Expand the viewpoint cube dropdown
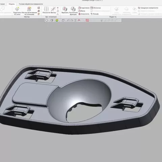This screenshot has height=162, width=162. pyautogui.click(x=65, y=21)
